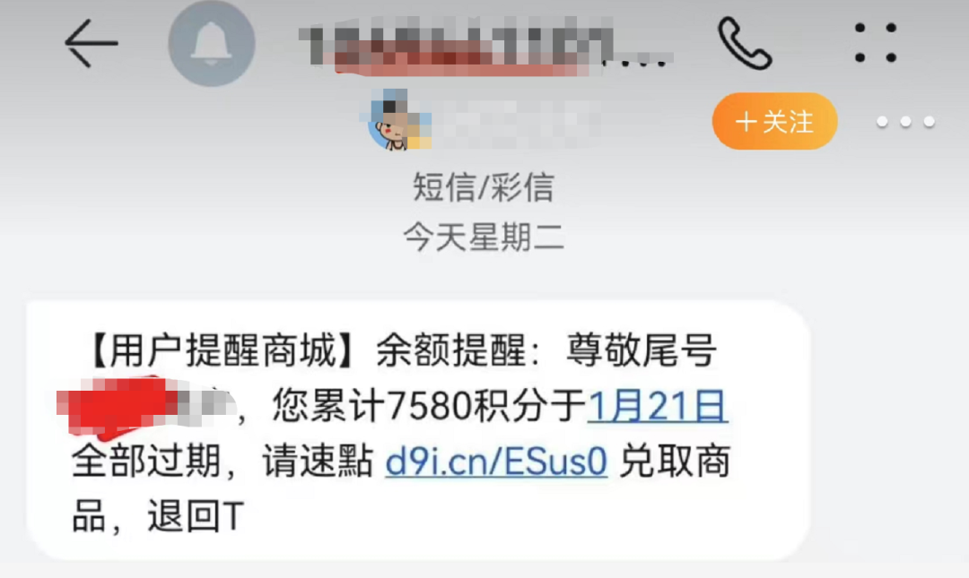
Task: Go back using the left arrow
Action: point(91,43)
